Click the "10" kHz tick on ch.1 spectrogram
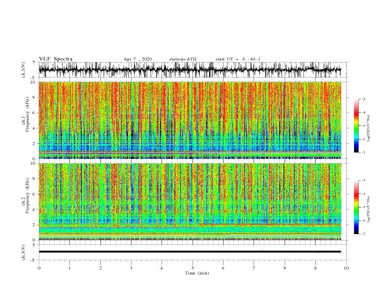The image size is (390, 301). tap(33, 82)
